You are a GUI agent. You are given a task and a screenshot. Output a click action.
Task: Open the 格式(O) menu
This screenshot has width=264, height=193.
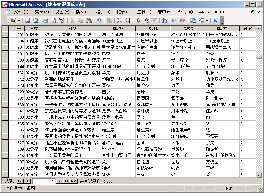click(103, 12)
